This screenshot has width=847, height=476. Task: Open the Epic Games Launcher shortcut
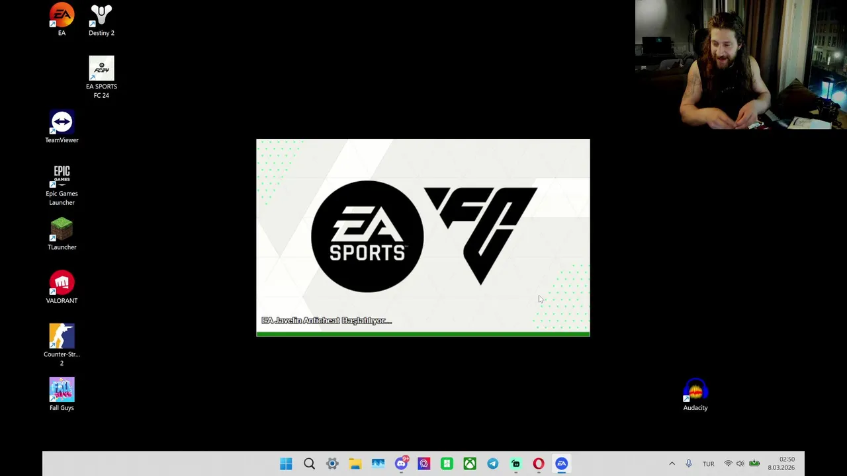click(62, 185)
